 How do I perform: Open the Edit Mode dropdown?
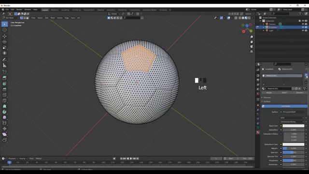[x=10, y=18]
